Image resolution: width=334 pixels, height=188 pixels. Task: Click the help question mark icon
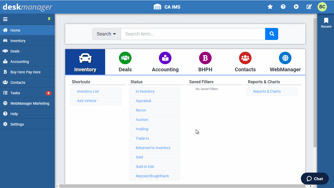point(283,7)
